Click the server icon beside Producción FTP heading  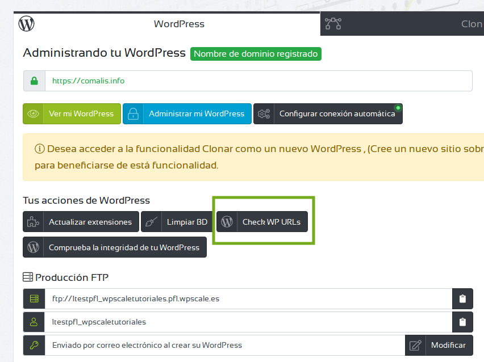coord(28,277)
